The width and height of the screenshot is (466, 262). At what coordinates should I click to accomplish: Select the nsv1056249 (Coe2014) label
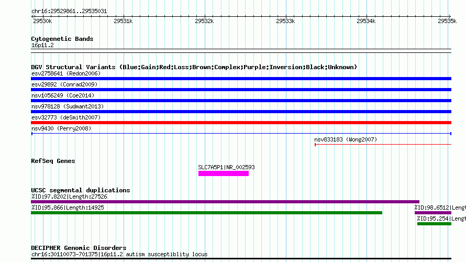(x=63, y=95)
